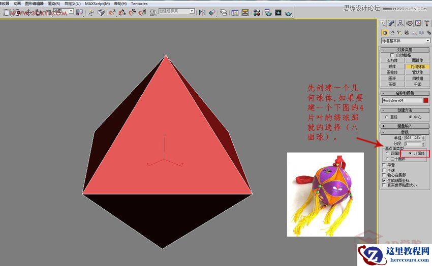The height and width of the screenshot is (266, 432).
Task: Collapse the 参数 rollout
Action: point(405,132)
